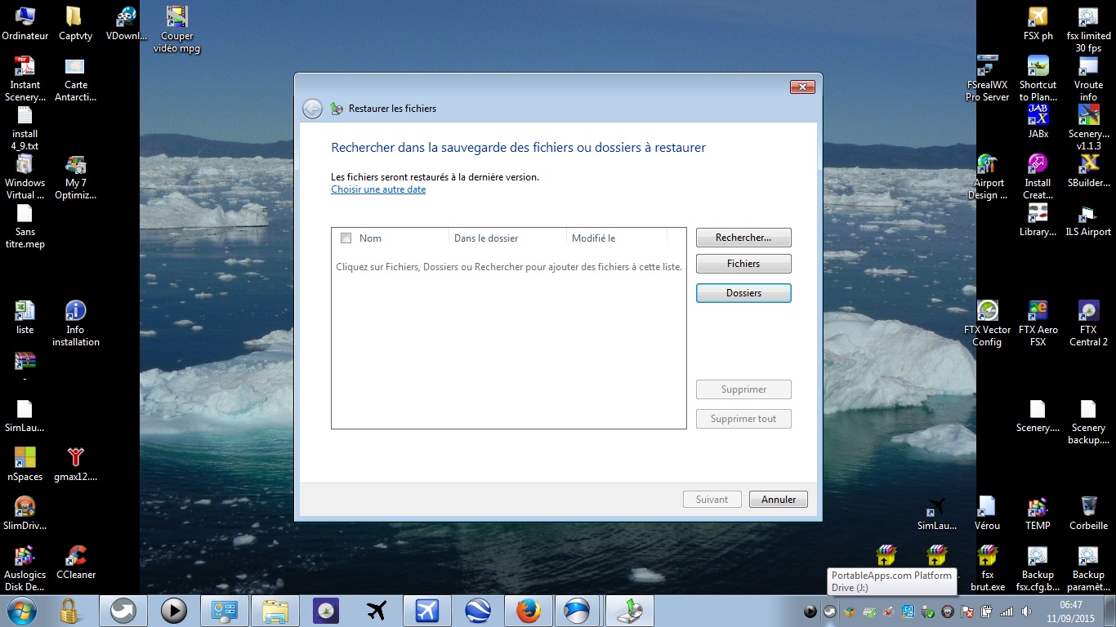Select the Ordinateur desktop icon
This screenshot has height=627, width=1116.
(25, 24)
